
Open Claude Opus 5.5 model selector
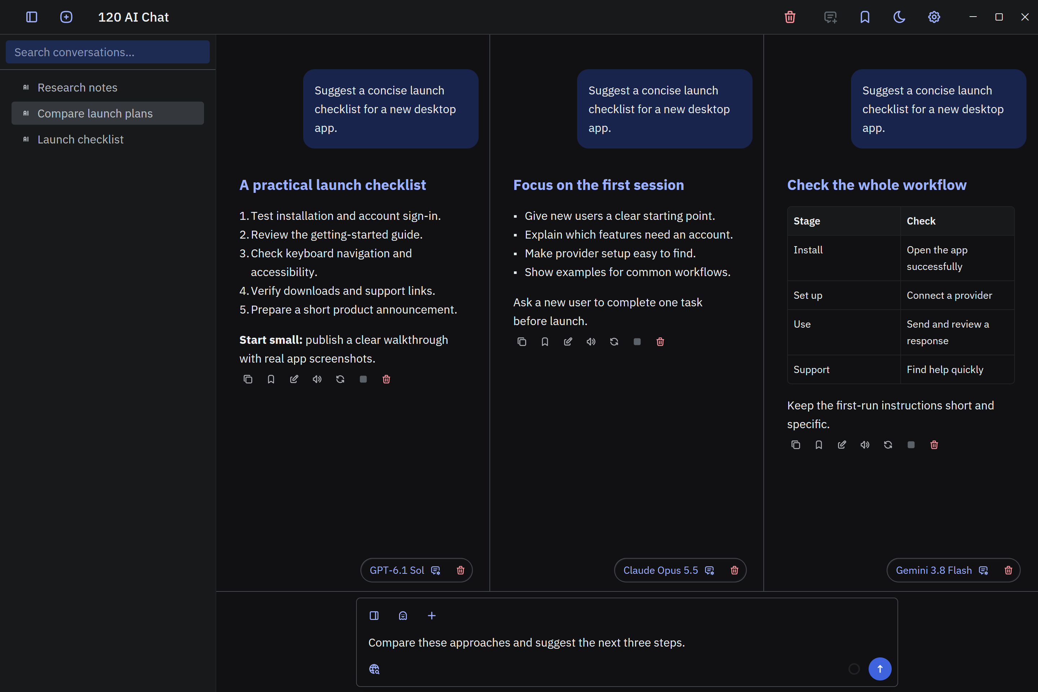click(x=668, y=570)
